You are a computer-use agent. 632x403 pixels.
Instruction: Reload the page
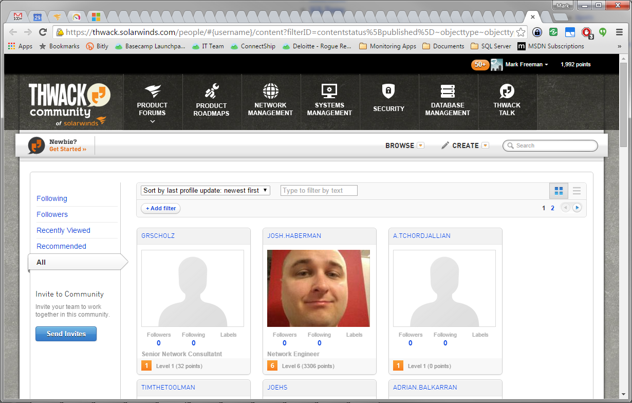(x=43, y=32)
